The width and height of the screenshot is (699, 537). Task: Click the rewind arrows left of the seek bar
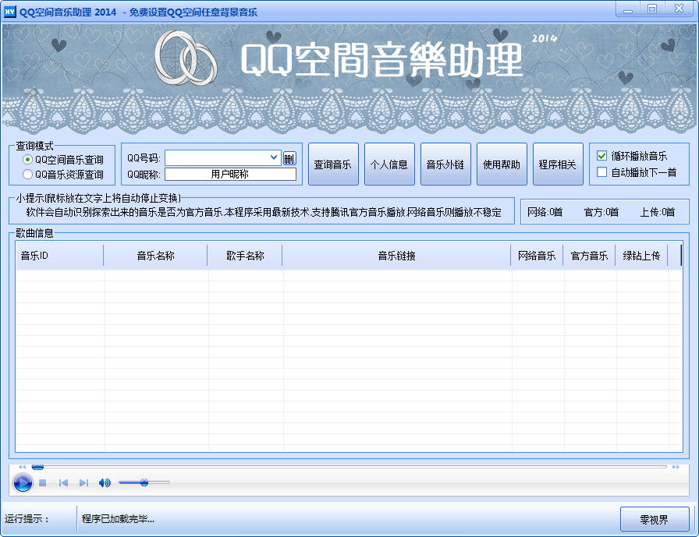[x=22, y=467]
